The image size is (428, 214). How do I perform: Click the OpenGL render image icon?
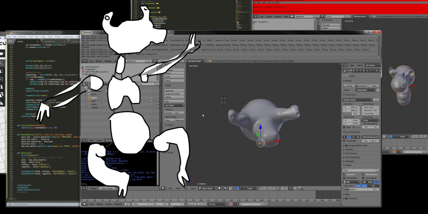tap(299, 189)
